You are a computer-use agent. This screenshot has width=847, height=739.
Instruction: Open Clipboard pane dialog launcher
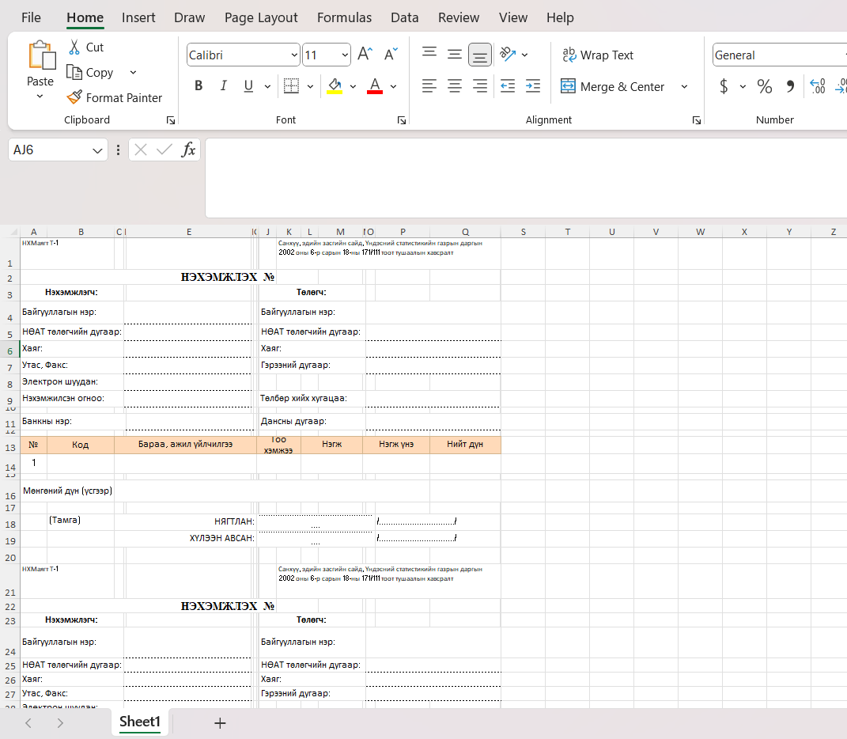tap(171, 120)
